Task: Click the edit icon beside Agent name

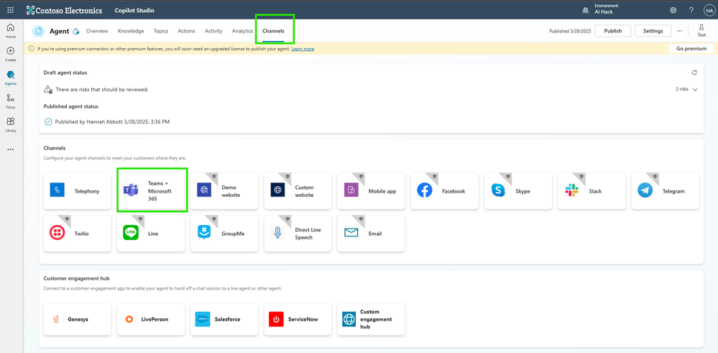Action: (x=76, y=32)
